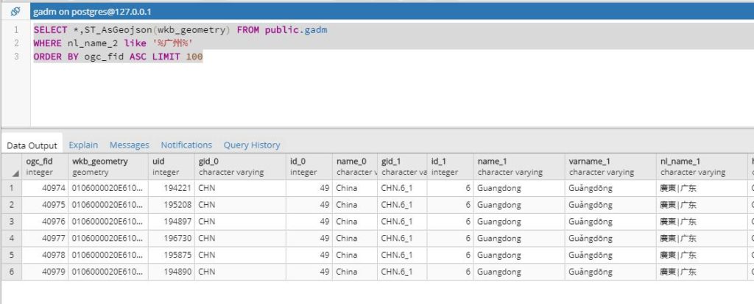
Task: Select row number 4 header
Action: tap(12, 239)
